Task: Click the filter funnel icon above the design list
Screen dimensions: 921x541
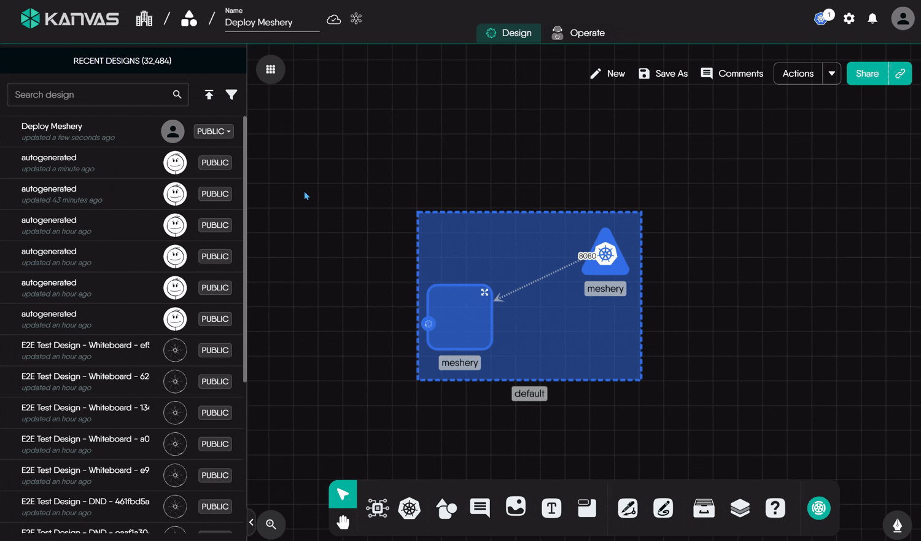Action: pyautogui.click(x=231, y=95)
